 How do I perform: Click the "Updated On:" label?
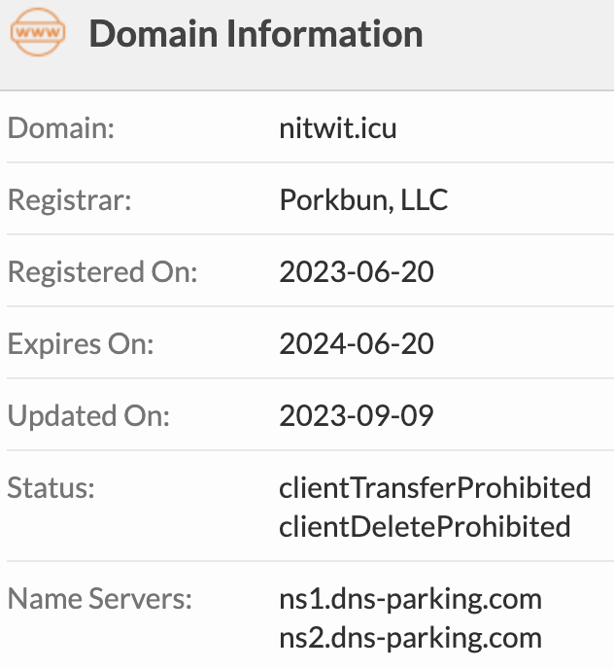[88, 416]
